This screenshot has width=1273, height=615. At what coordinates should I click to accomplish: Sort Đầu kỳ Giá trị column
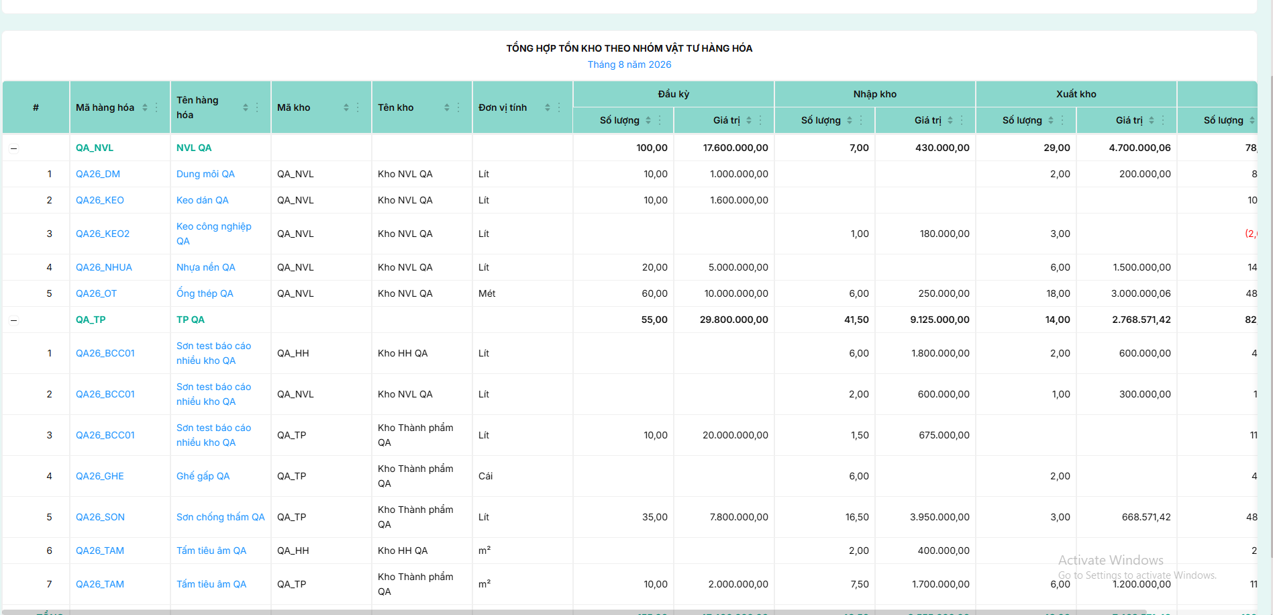pos(749,120)
